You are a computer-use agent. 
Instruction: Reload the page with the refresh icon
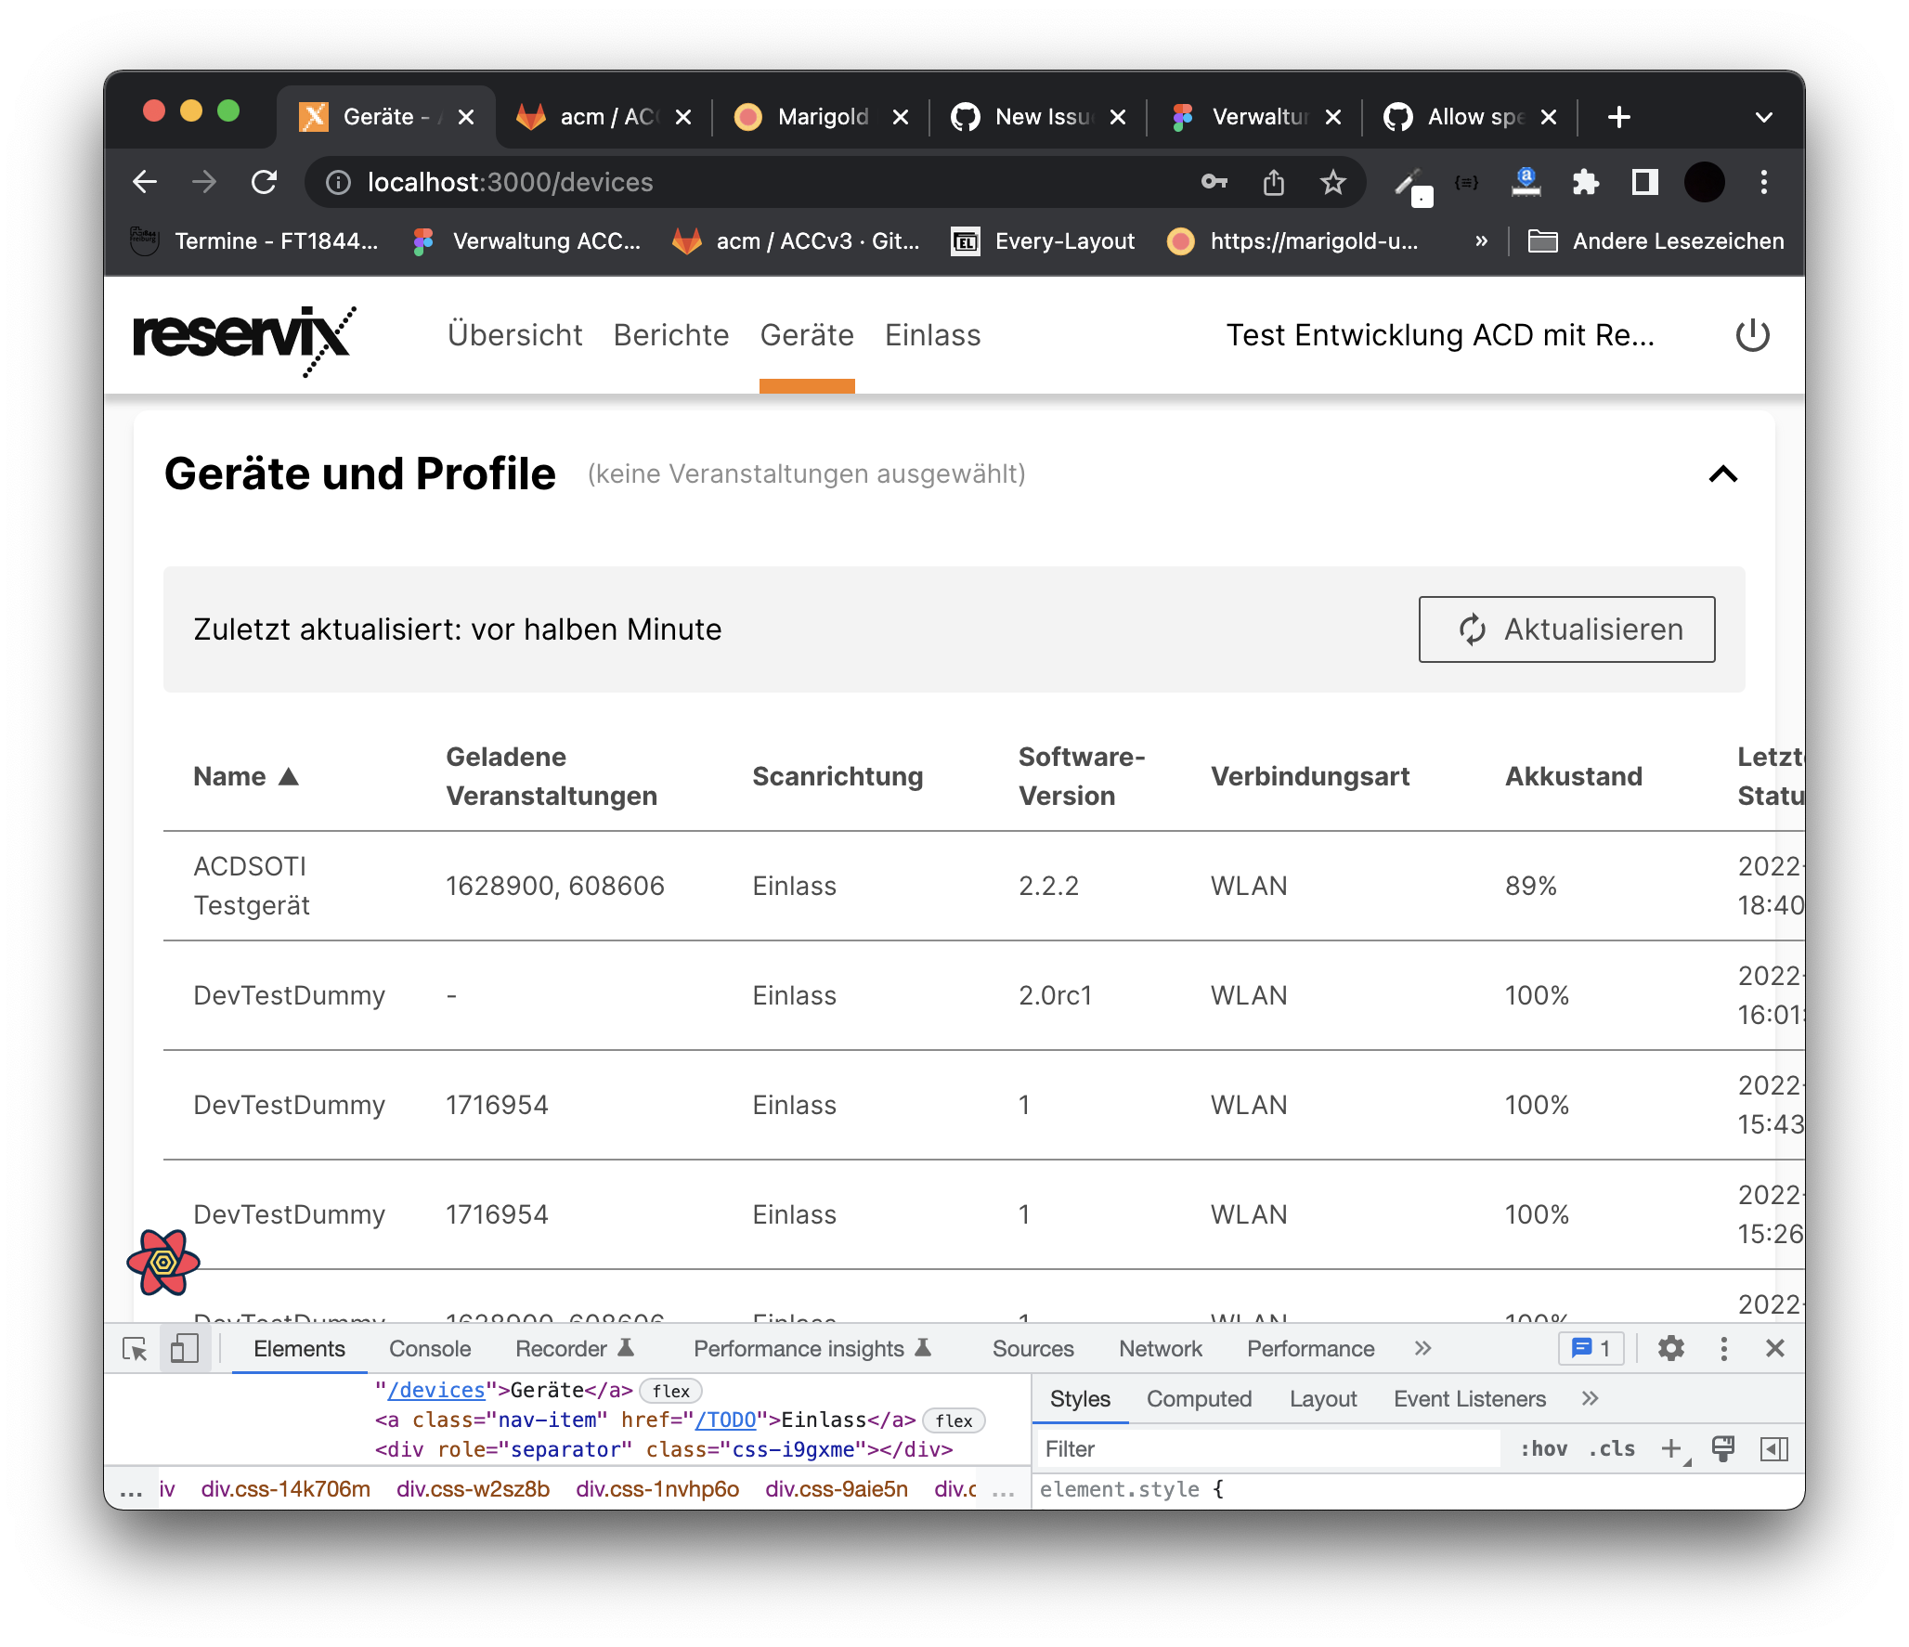click(x=265, y=182)
